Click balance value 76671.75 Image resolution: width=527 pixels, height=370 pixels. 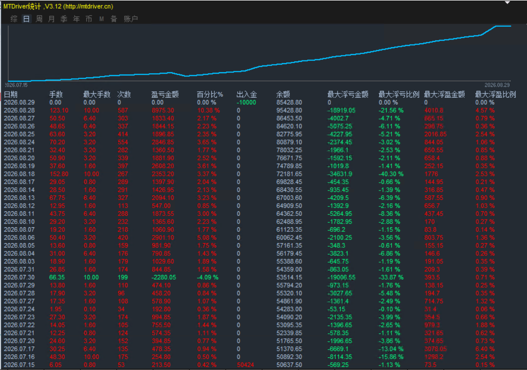289,158
